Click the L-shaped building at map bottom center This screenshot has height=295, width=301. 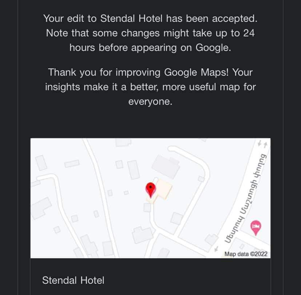point(143,234)
